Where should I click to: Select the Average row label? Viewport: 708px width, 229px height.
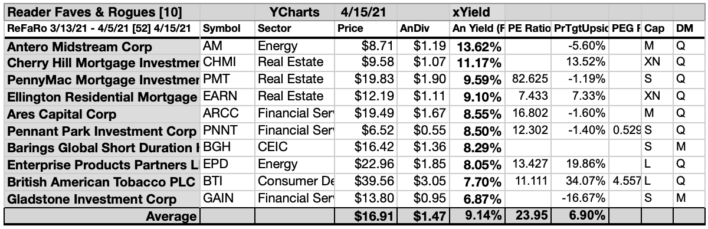[101, 217]
